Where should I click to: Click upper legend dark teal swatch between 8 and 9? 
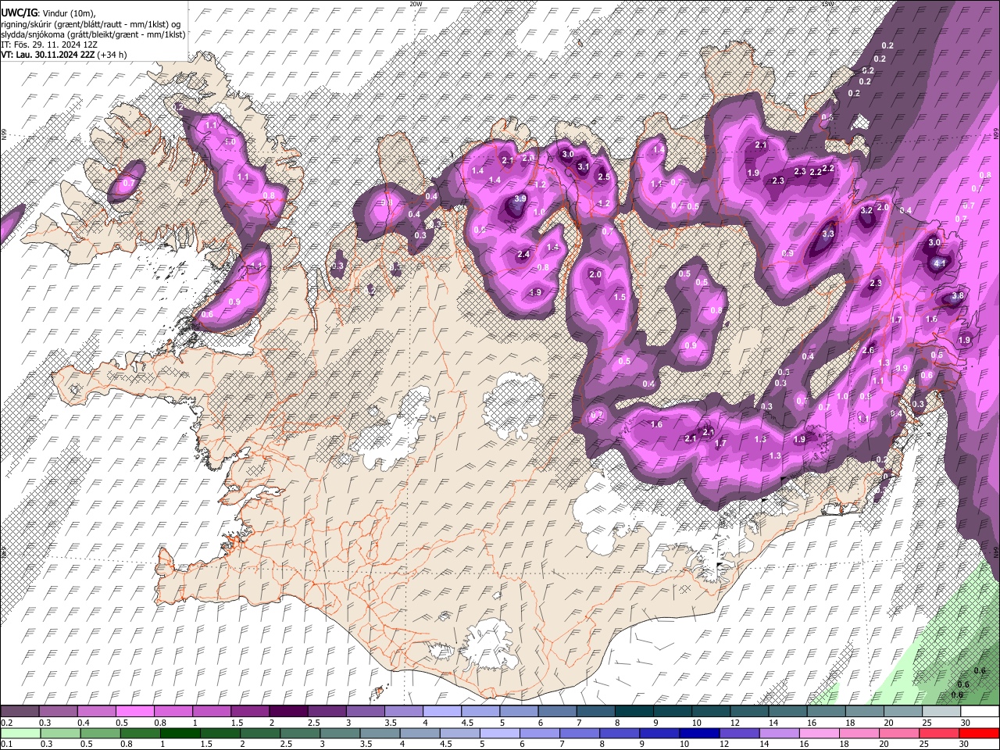click(634, 712)
